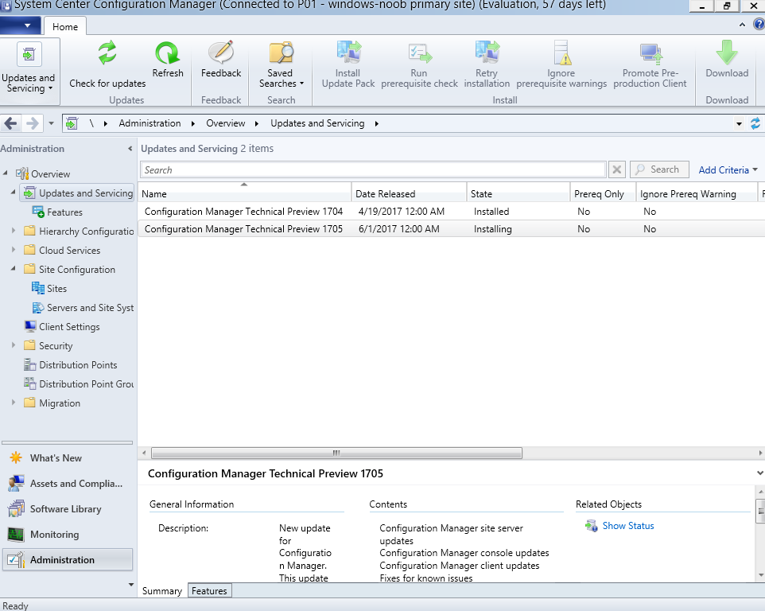Select Ignore prerequisite warnings icon
This screenshot has width=765, height=611.
561,53
